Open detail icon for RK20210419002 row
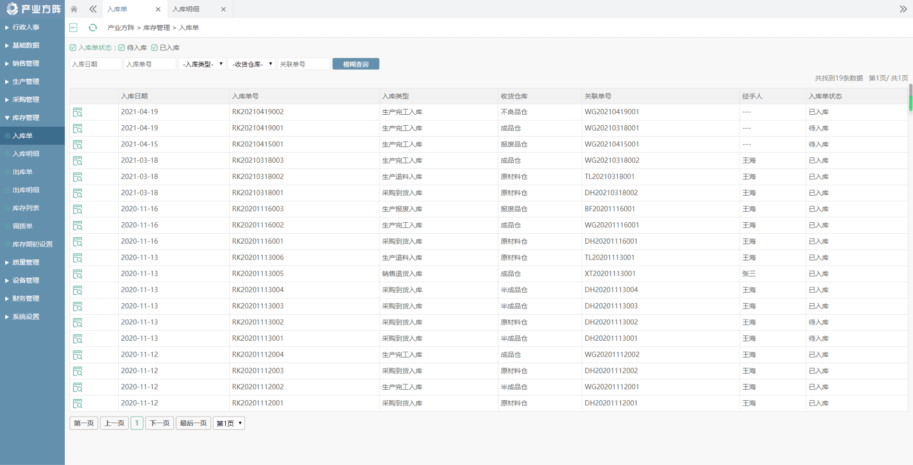Image resolution: width=913 pixels, height=465 pixels. [x=78, y=112]
